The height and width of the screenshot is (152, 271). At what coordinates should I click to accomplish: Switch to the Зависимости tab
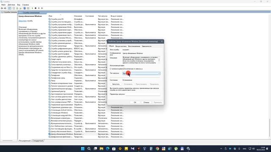[147, 46]
